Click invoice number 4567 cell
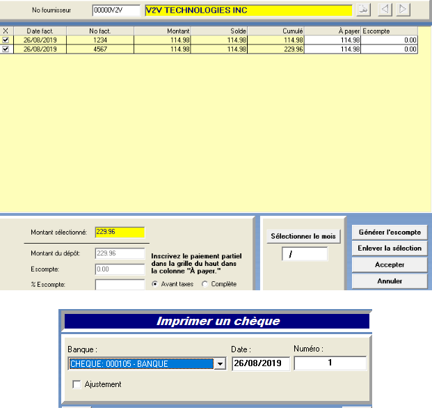The height and width of the screenshot is (410, 432). click(x=100, y=49)
